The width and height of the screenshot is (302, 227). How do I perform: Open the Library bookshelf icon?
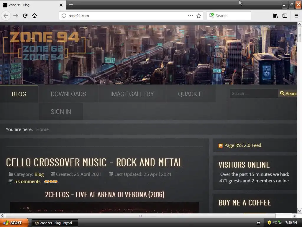point(276,16)
